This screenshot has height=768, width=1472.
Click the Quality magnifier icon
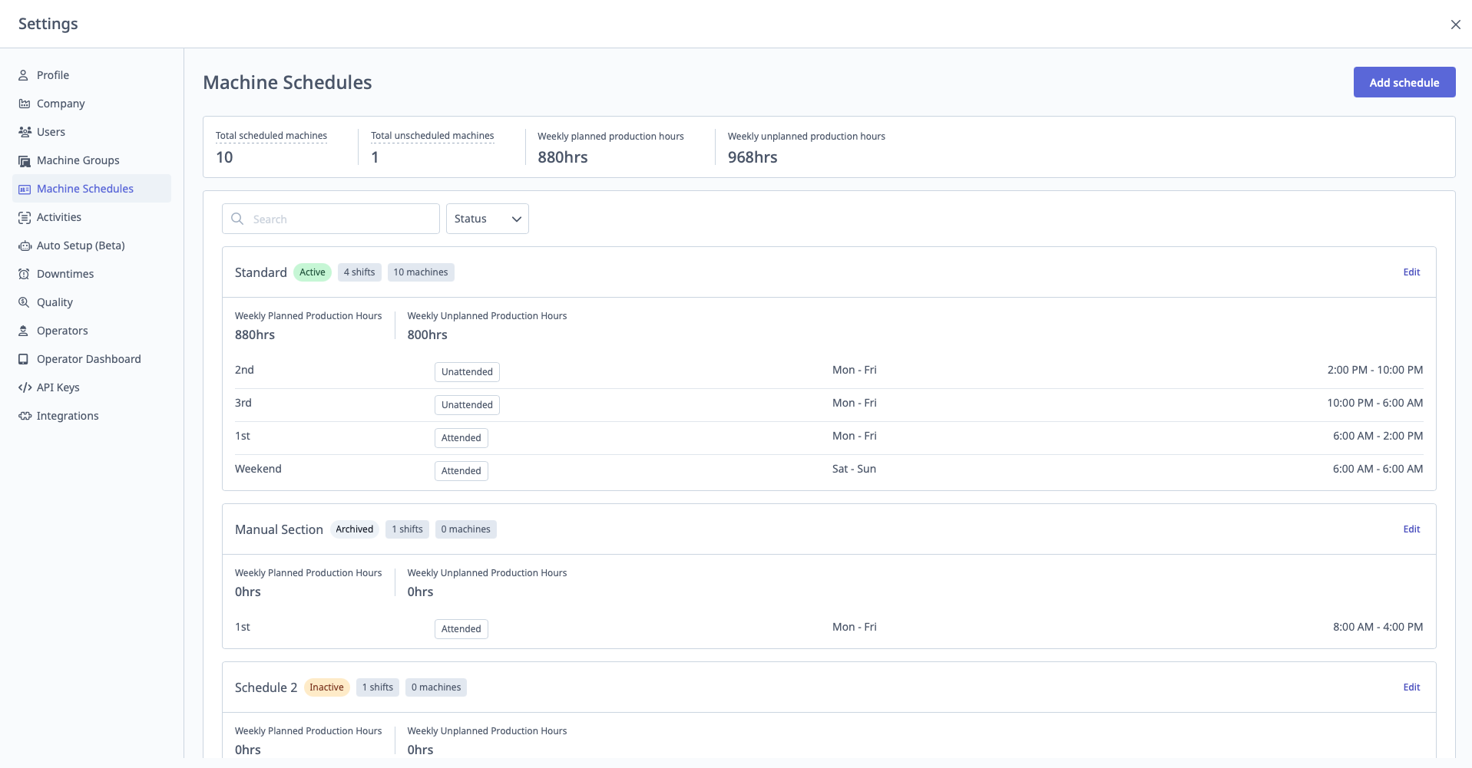click(24, 302)
